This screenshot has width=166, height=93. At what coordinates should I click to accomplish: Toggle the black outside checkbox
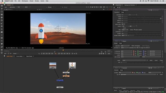134,30
